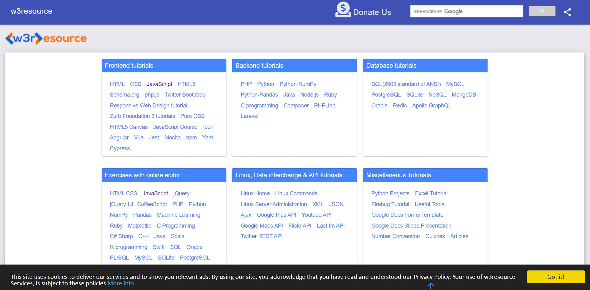Open Machine Learning exercises
This screenshot has width=590, height=290.
pyautogui.click(x=178, y=215)
